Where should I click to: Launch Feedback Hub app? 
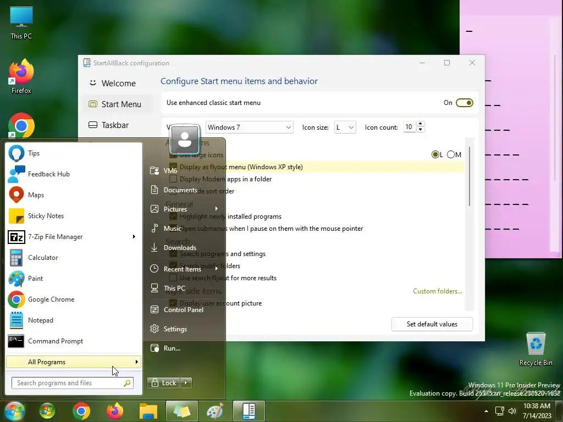click(74, 174)
